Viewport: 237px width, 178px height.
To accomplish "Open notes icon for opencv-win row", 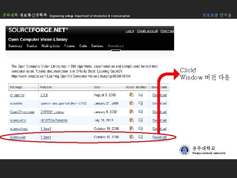I will (x=131, y=137).
